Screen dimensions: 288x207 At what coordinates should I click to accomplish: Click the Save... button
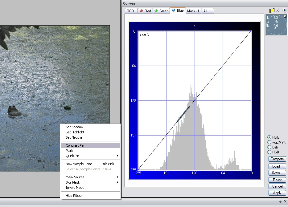[277, 173]
